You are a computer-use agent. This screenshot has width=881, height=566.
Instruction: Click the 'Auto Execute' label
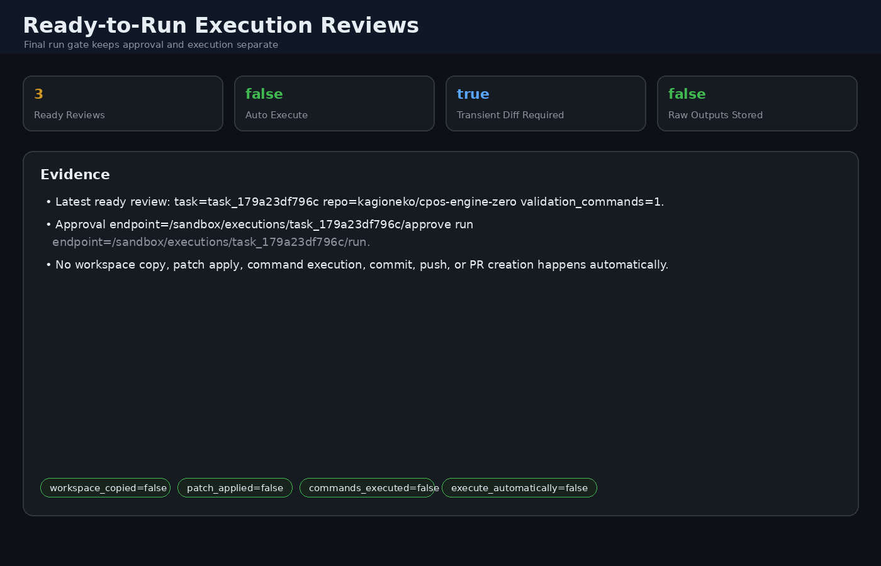pos(276,115)
